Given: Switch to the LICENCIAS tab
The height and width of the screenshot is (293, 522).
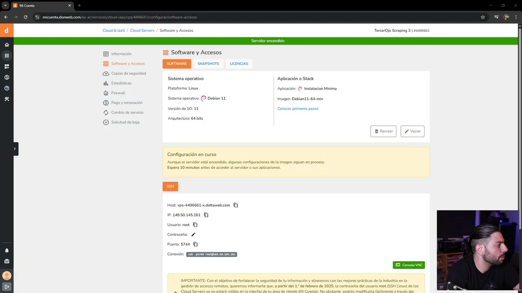Looking at the screenshot, I should [x=239, y=64].
